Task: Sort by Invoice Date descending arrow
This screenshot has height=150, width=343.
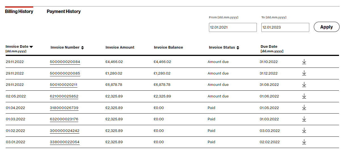Action: tap(31, 47)
